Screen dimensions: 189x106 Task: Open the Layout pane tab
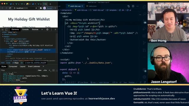22,67
